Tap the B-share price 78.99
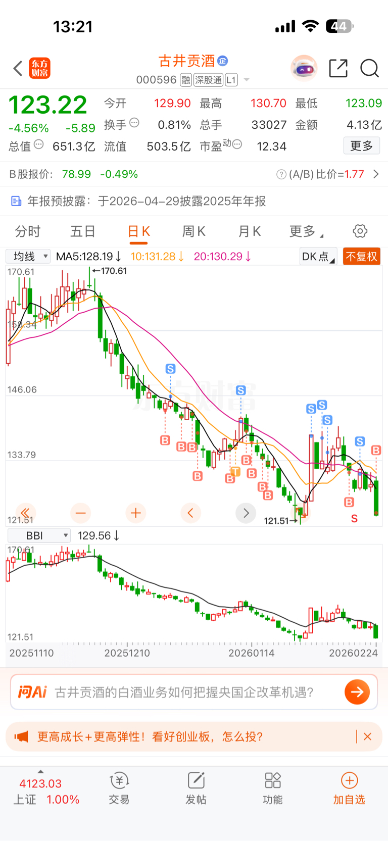The image size is (388, 841). point(76,174)
